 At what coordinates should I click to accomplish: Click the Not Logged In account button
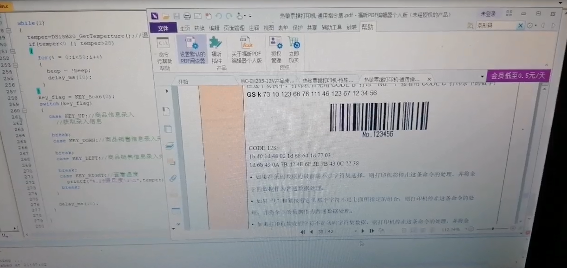tap(488, 14)
